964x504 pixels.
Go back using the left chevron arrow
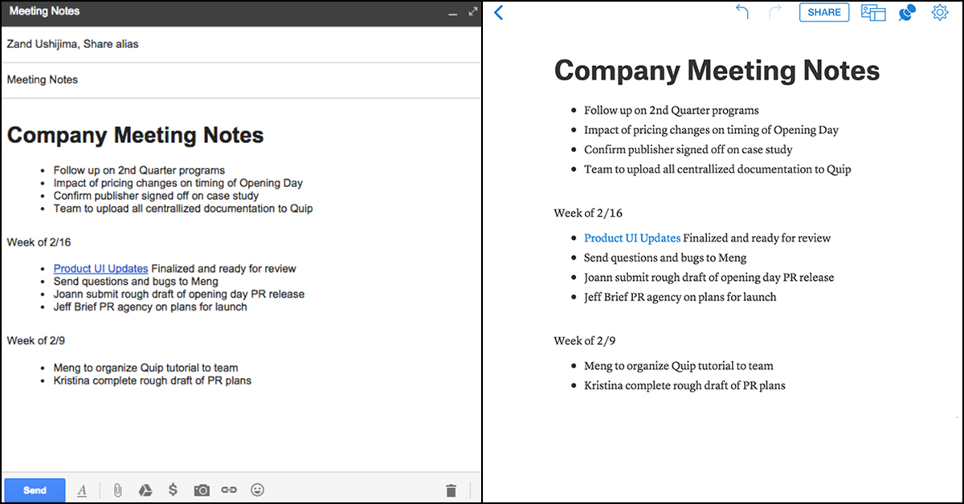pos(499,12)
